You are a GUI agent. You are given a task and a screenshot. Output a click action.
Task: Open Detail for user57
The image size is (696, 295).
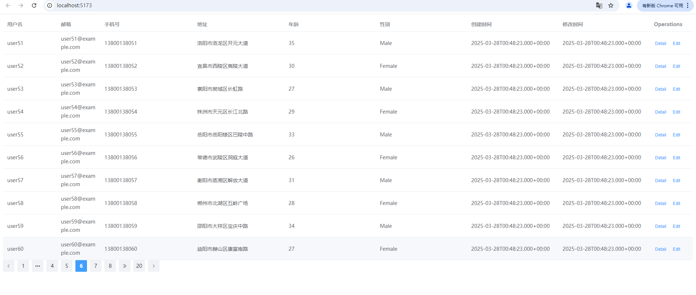660,181
